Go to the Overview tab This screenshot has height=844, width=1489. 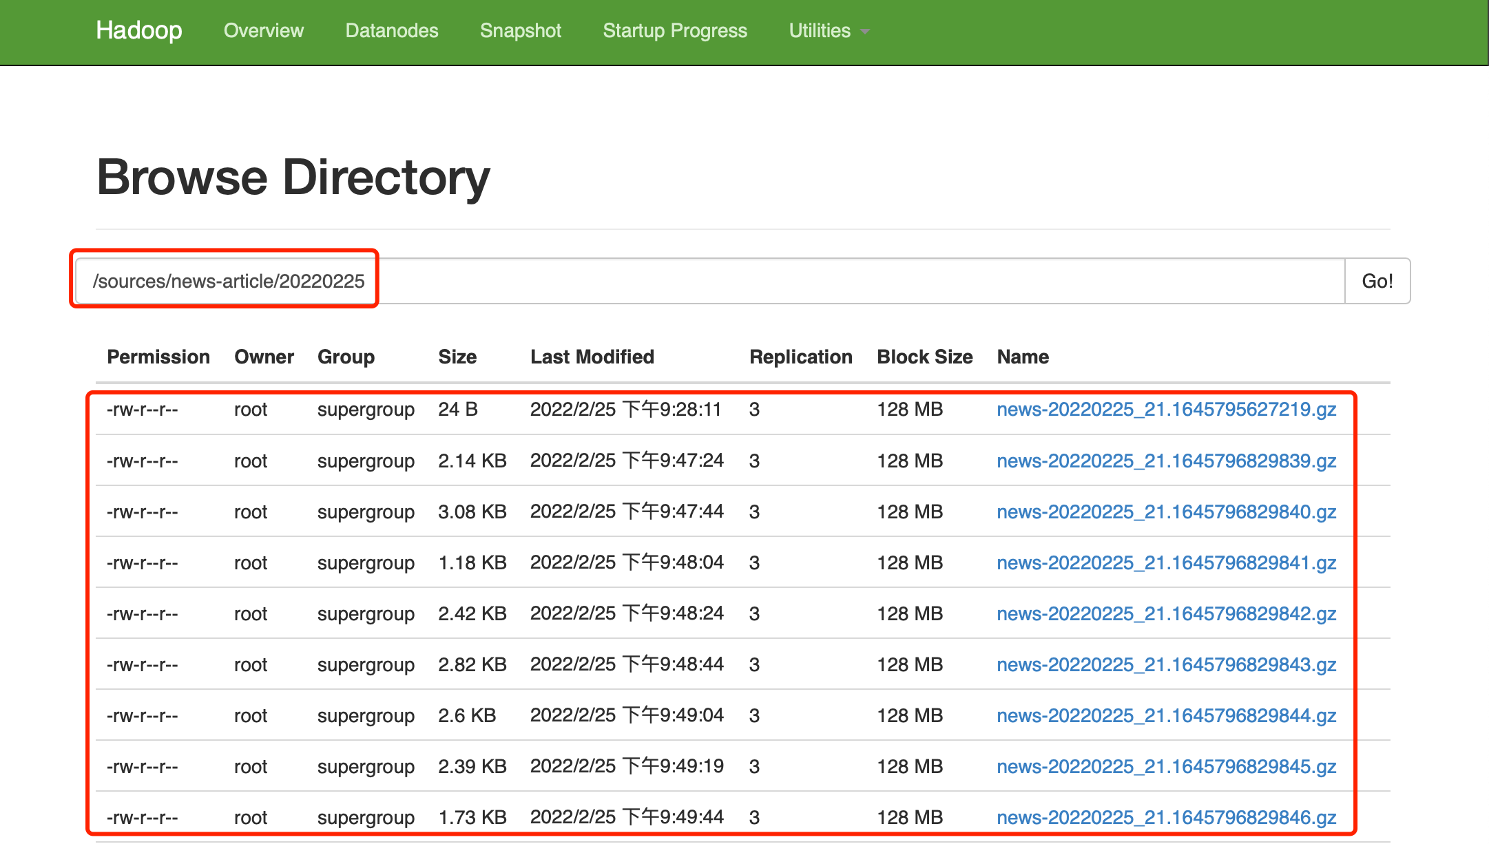pyautogui.click(x=264, y=30)
